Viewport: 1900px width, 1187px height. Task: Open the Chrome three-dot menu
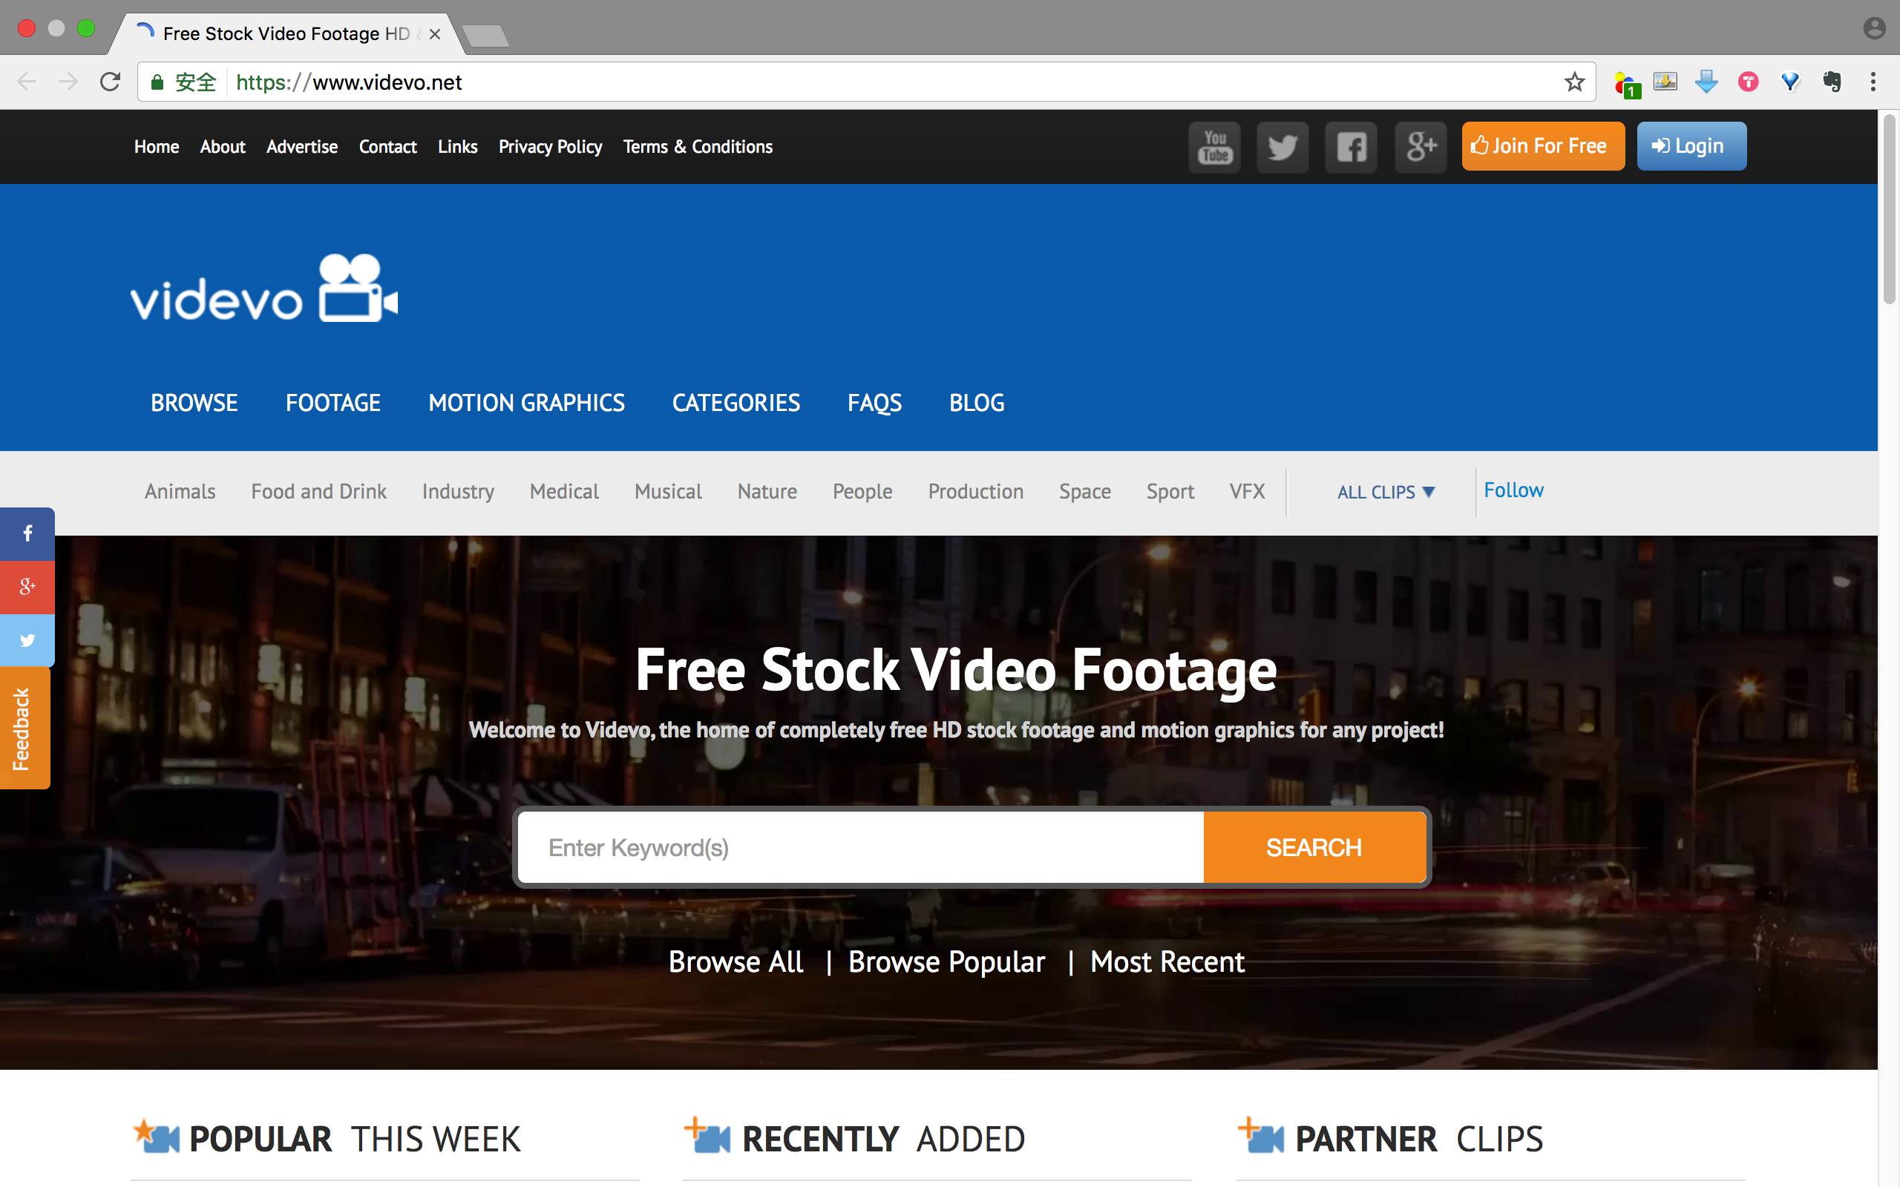[x=1873, y=82]
